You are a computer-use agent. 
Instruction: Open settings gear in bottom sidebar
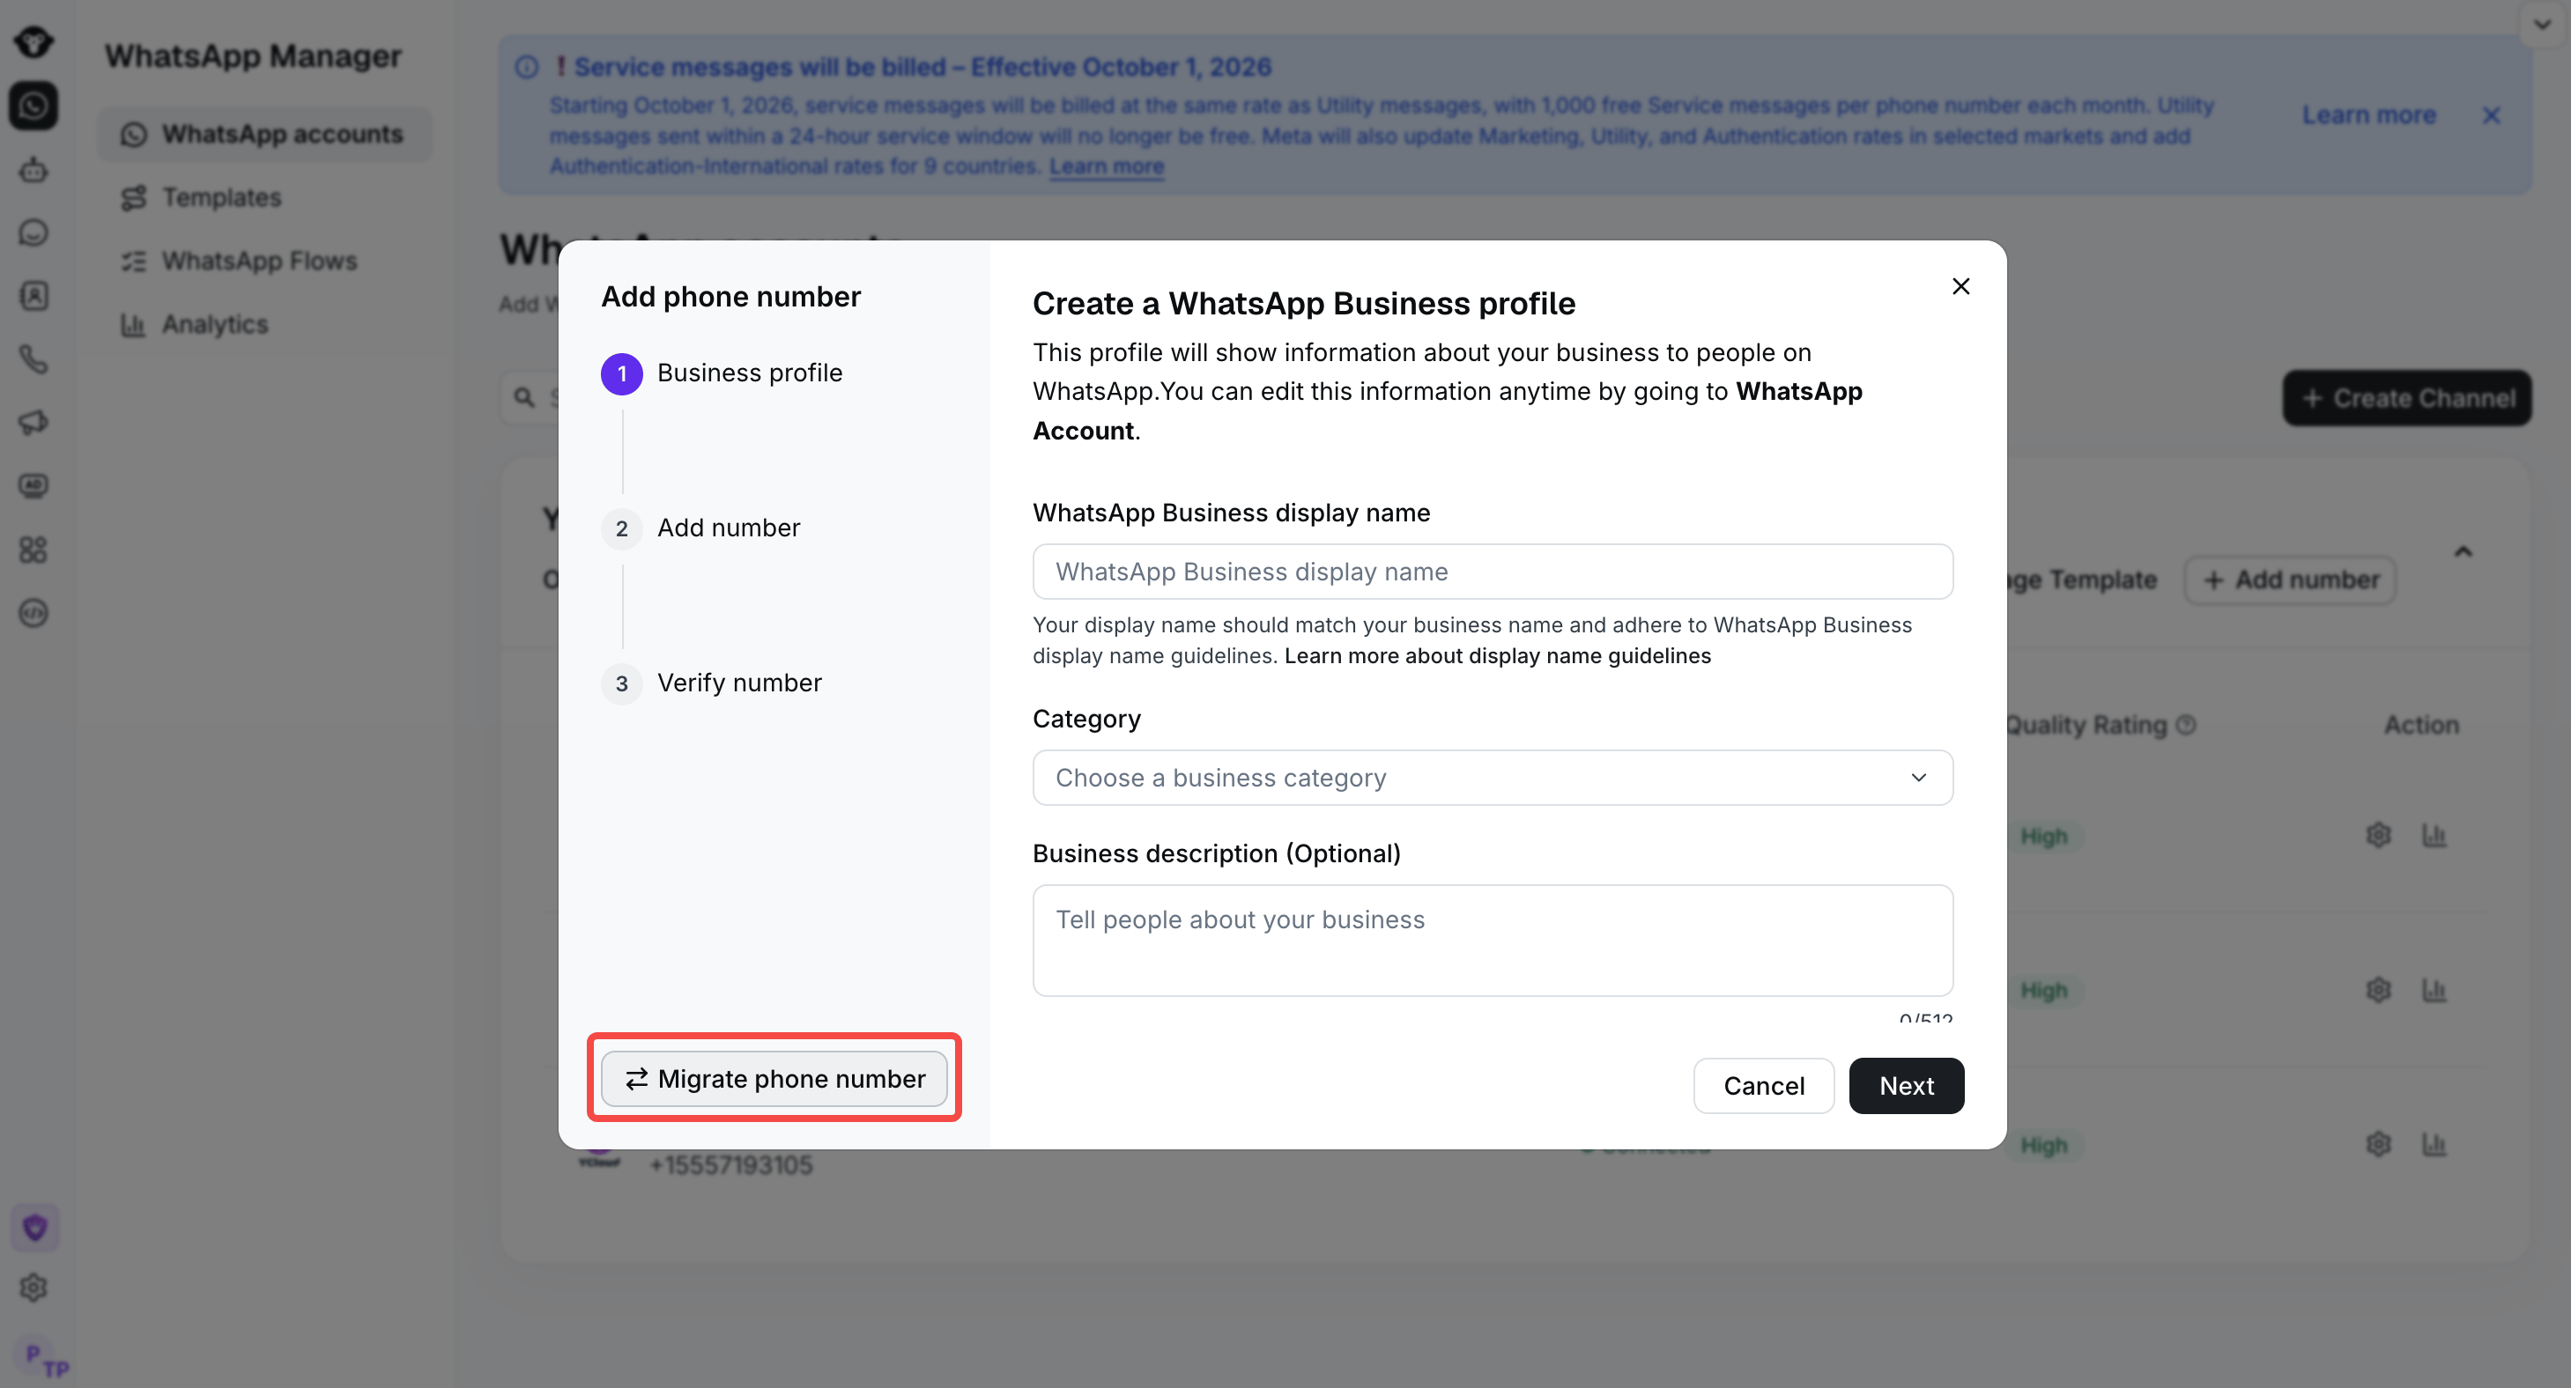34,1288
